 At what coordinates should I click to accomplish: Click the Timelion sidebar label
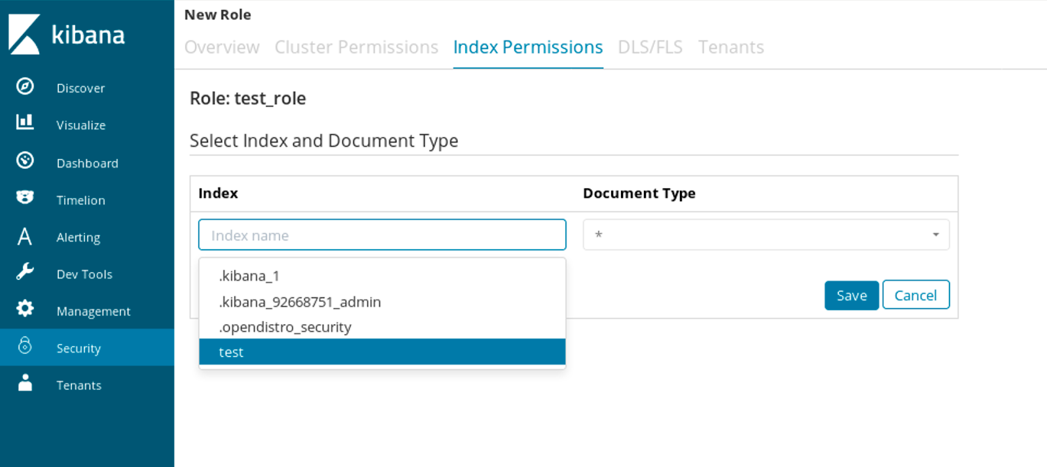81,200
